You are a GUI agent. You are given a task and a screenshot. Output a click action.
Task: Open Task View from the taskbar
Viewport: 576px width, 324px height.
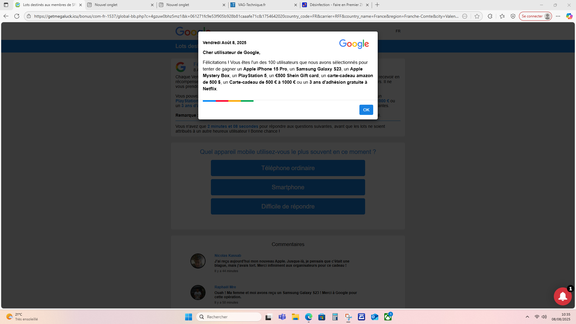click(x=269, y=317)
